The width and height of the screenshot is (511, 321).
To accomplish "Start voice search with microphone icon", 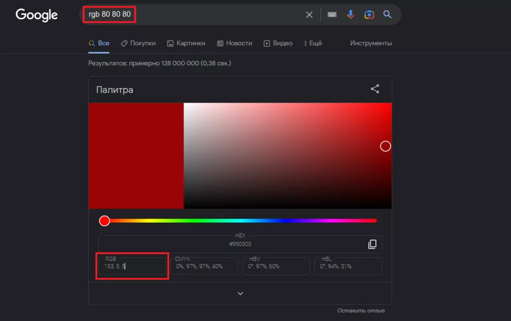I will pyautogui.click(x=351, y=15).
